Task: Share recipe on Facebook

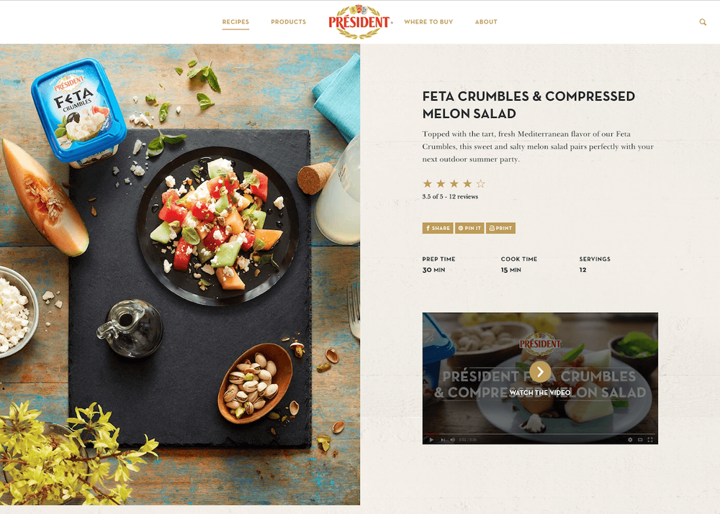Action: pyautogui.click(x=438, y=228)
